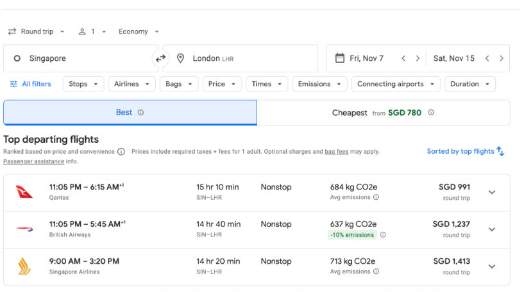Advance return date to next day
Screen dimensions: 524x292
click(501, 58)
